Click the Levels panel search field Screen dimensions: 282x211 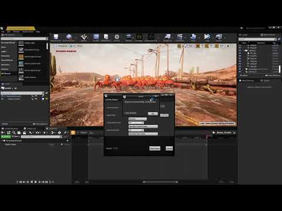tap(22, 93)
